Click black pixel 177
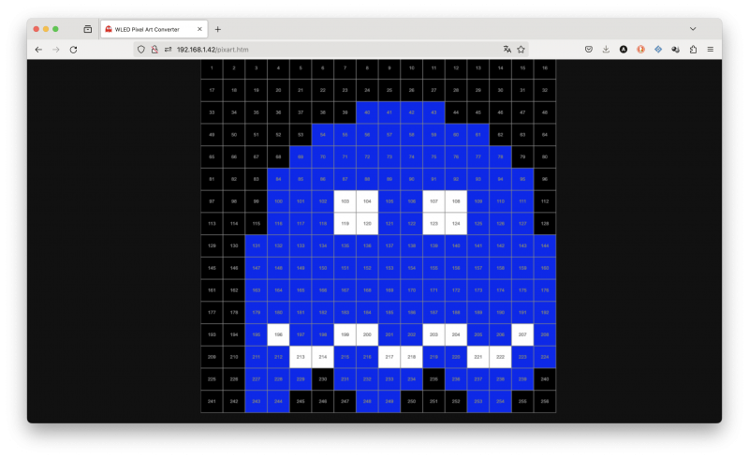Image resolution: width=749 pixels, height=459 pixels. coord(212,312)
